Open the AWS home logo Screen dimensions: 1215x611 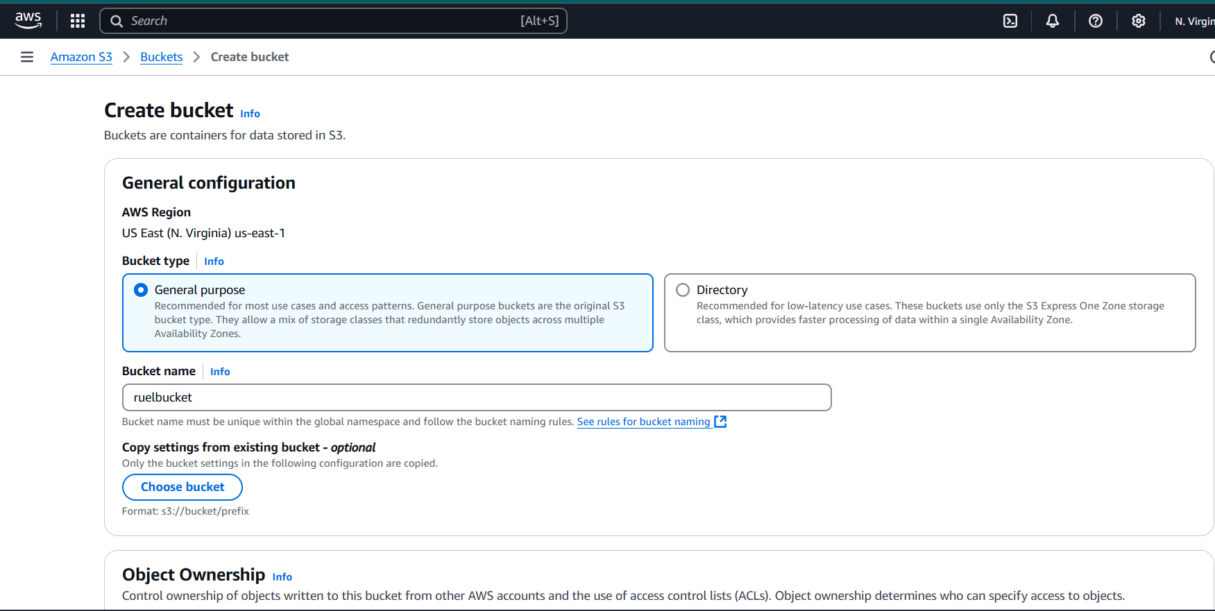28,21
